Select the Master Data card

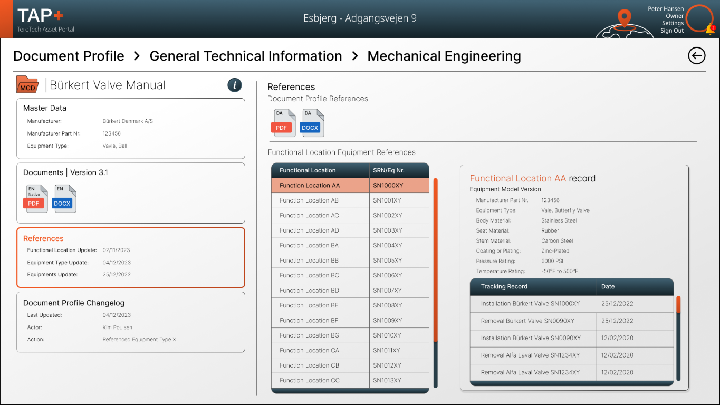[131, 129]
